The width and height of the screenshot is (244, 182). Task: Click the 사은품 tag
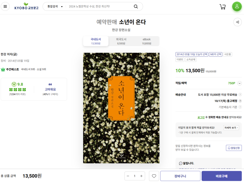(x=228, y=54)
